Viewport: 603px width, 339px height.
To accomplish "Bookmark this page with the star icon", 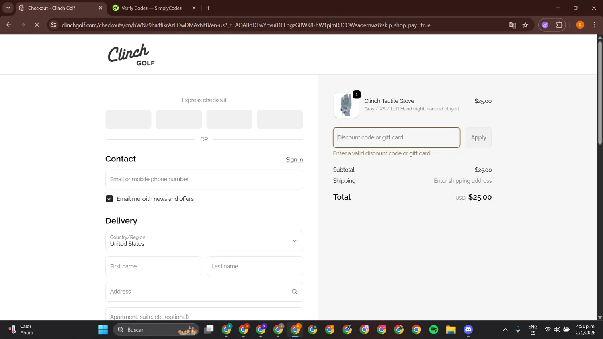I will (525, 25).
